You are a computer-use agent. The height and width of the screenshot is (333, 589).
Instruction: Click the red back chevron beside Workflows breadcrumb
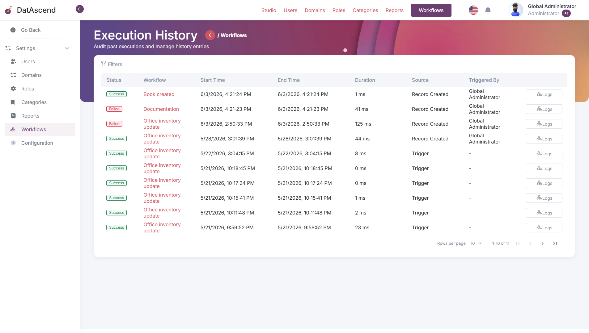210,35
